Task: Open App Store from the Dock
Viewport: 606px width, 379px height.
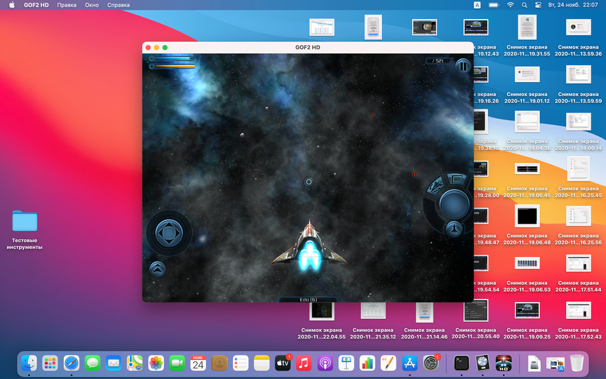Action: 409,363
